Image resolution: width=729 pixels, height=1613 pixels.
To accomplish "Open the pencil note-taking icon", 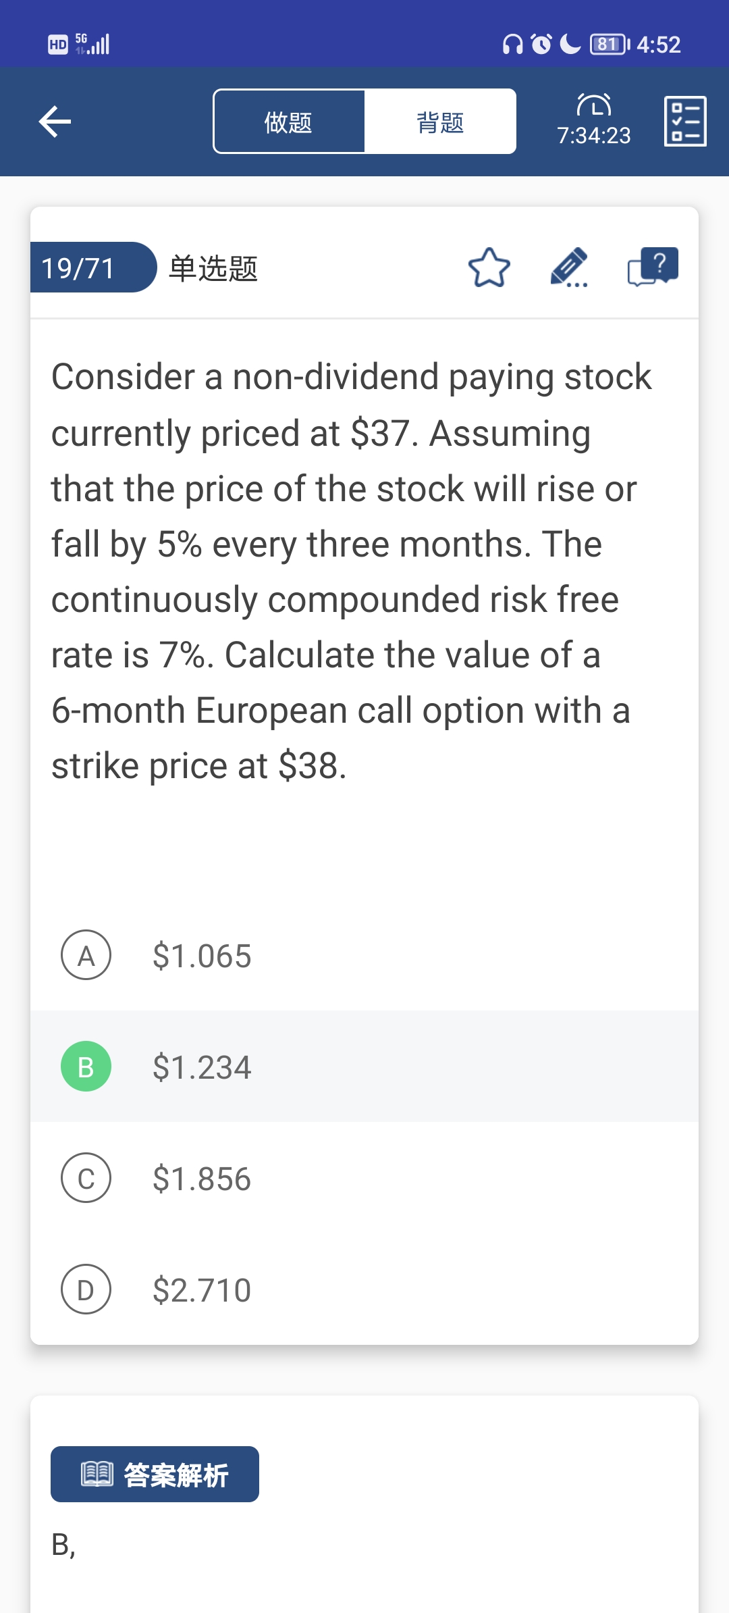I will click(569, 267).
